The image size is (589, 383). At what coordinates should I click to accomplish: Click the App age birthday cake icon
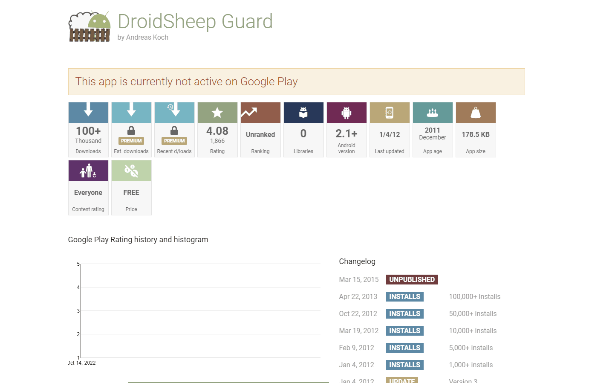(433, 113)
